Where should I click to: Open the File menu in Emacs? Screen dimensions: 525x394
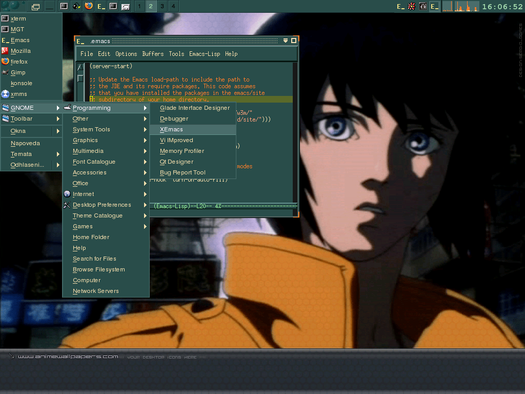pos(87,53)
